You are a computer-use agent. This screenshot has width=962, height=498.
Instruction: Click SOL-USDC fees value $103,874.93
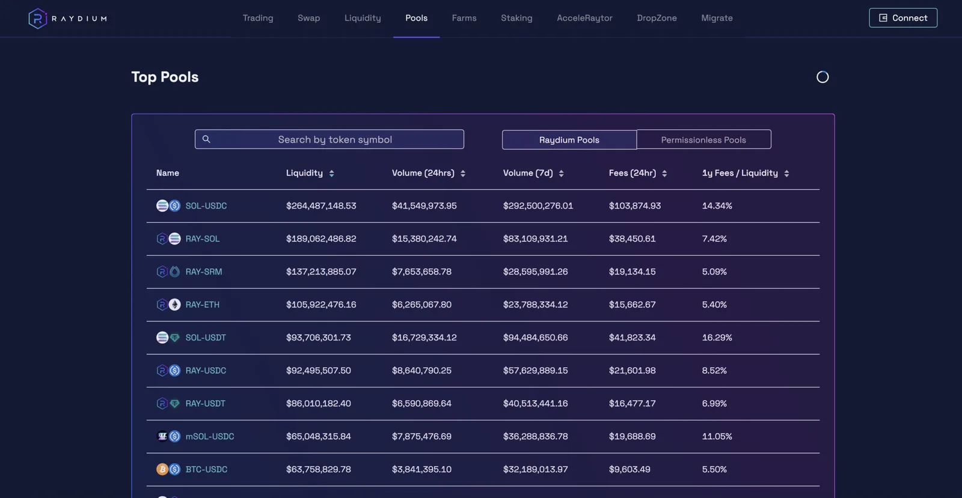635,206
